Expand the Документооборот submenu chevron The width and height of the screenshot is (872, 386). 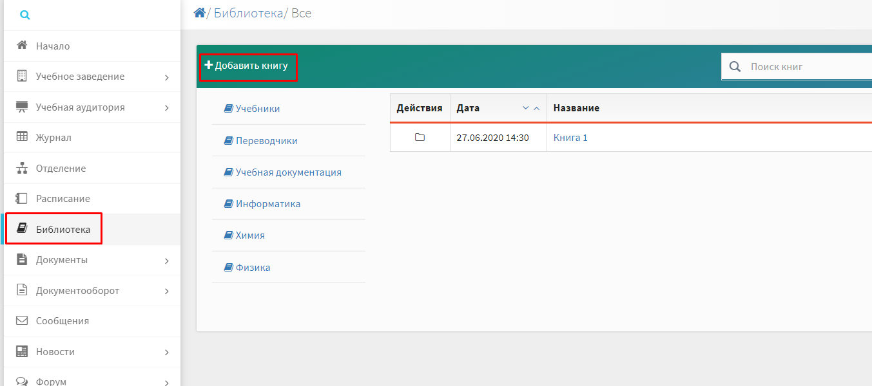(x=167, y=291)
